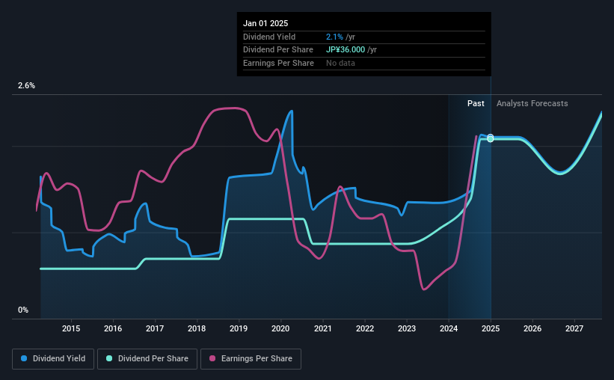Click the 'No data' earnings value
Screen dimensions: 614x380
point(340,63)
